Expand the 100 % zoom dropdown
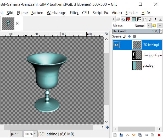Screen dimensions: 163x138 tap(35, 134)
